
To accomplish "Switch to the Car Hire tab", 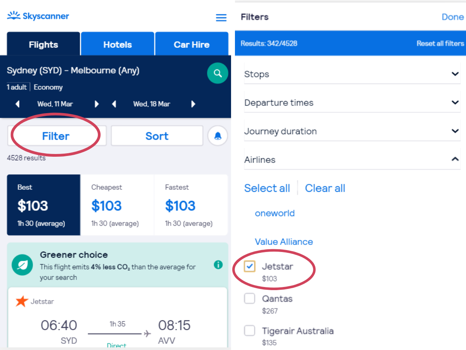I will tap(191, 44).
